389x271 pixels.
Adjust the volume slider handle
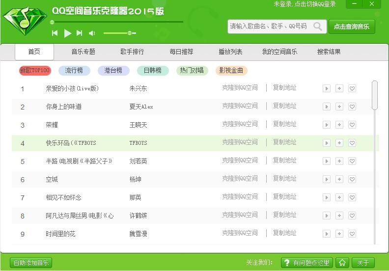[x=130, y=33]
